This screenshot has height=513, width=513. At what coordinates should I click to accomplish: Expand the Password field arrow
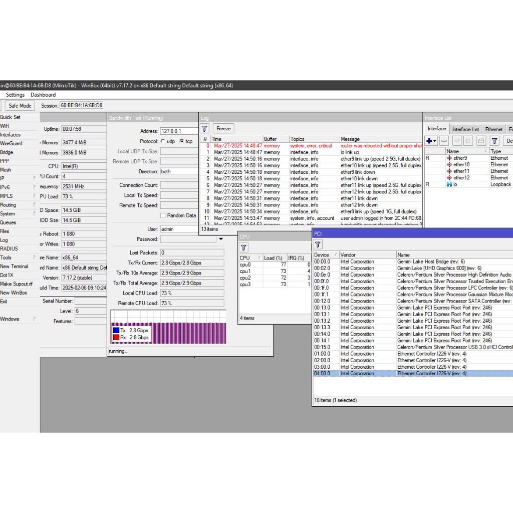221,239
